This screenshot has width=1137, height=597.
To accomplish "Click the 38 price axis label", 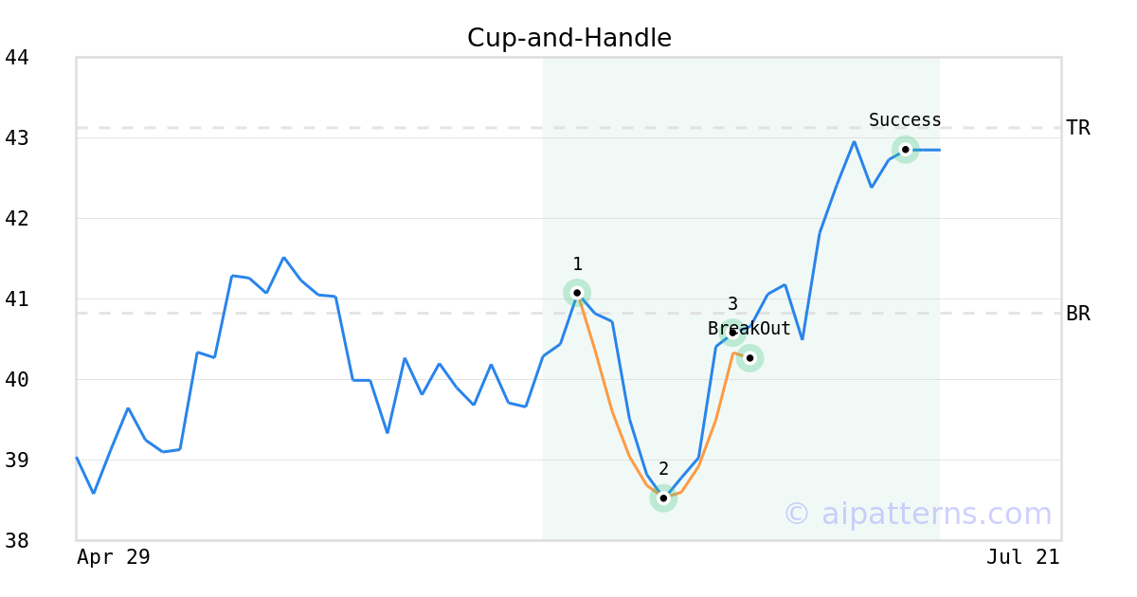I will point(17,541).
